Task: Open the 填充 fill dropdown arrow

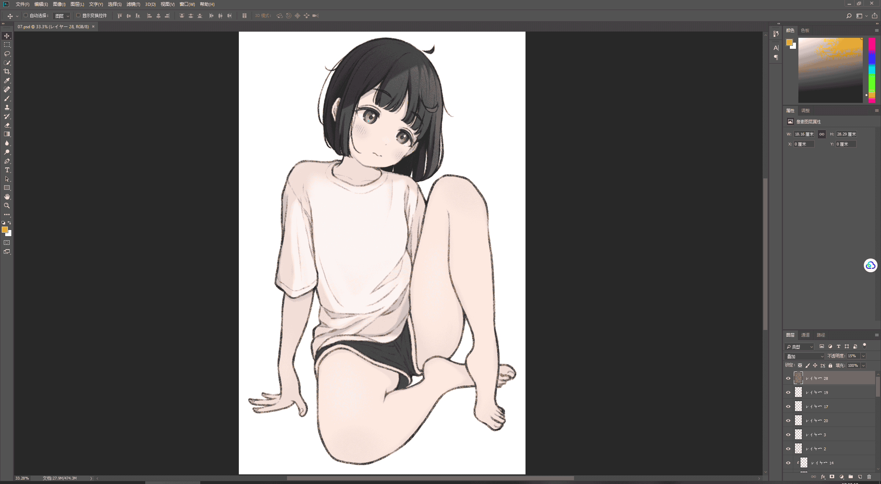Action: click(x=863, y=366)
